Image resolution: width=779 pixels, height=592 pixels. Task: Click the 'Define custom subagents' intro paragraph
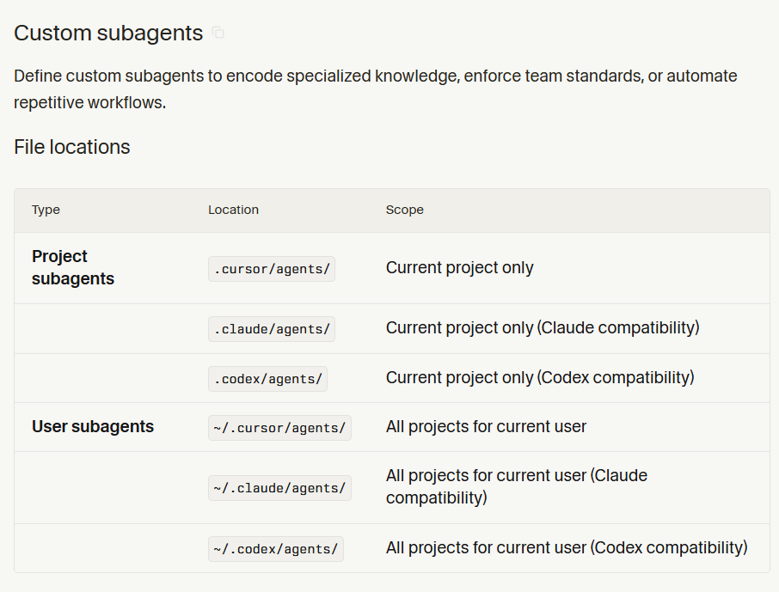376,88
